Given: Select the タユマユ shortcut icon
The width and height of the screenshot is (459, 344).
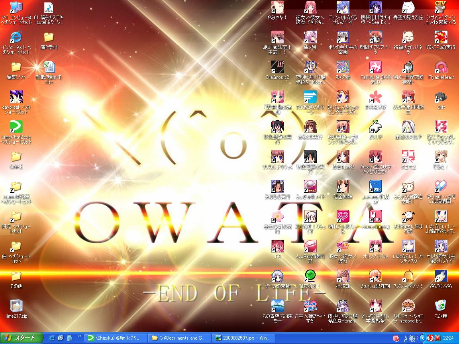Looking at the screenshot, I should pos(408,157).
